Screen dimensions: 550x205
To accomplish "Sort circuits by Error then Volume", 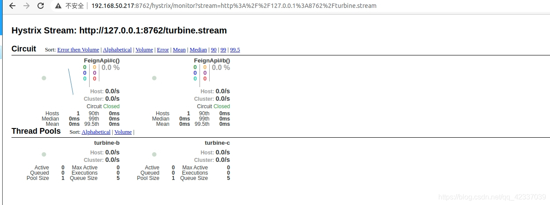I will pyautogui.click(x=78, y=50).
